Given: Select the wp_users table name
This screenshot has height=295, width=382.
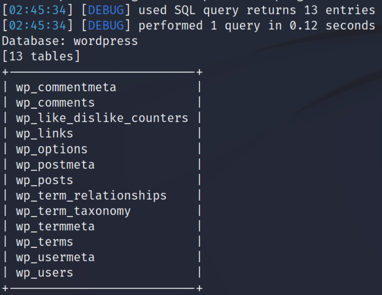Looking at the screenshot, I should (x=44, y=273).
